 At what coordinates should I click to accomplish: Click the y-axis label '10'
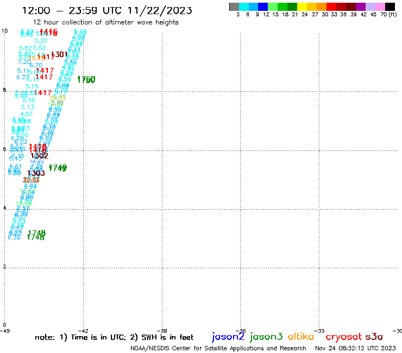pos(5,31)
